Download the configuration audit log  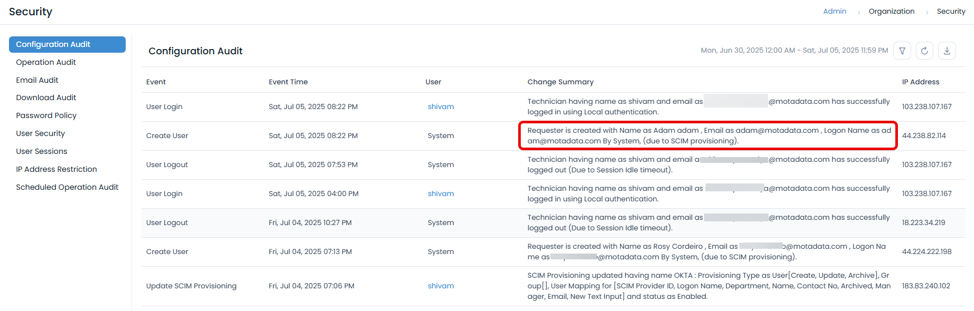(x=947, y=51)
